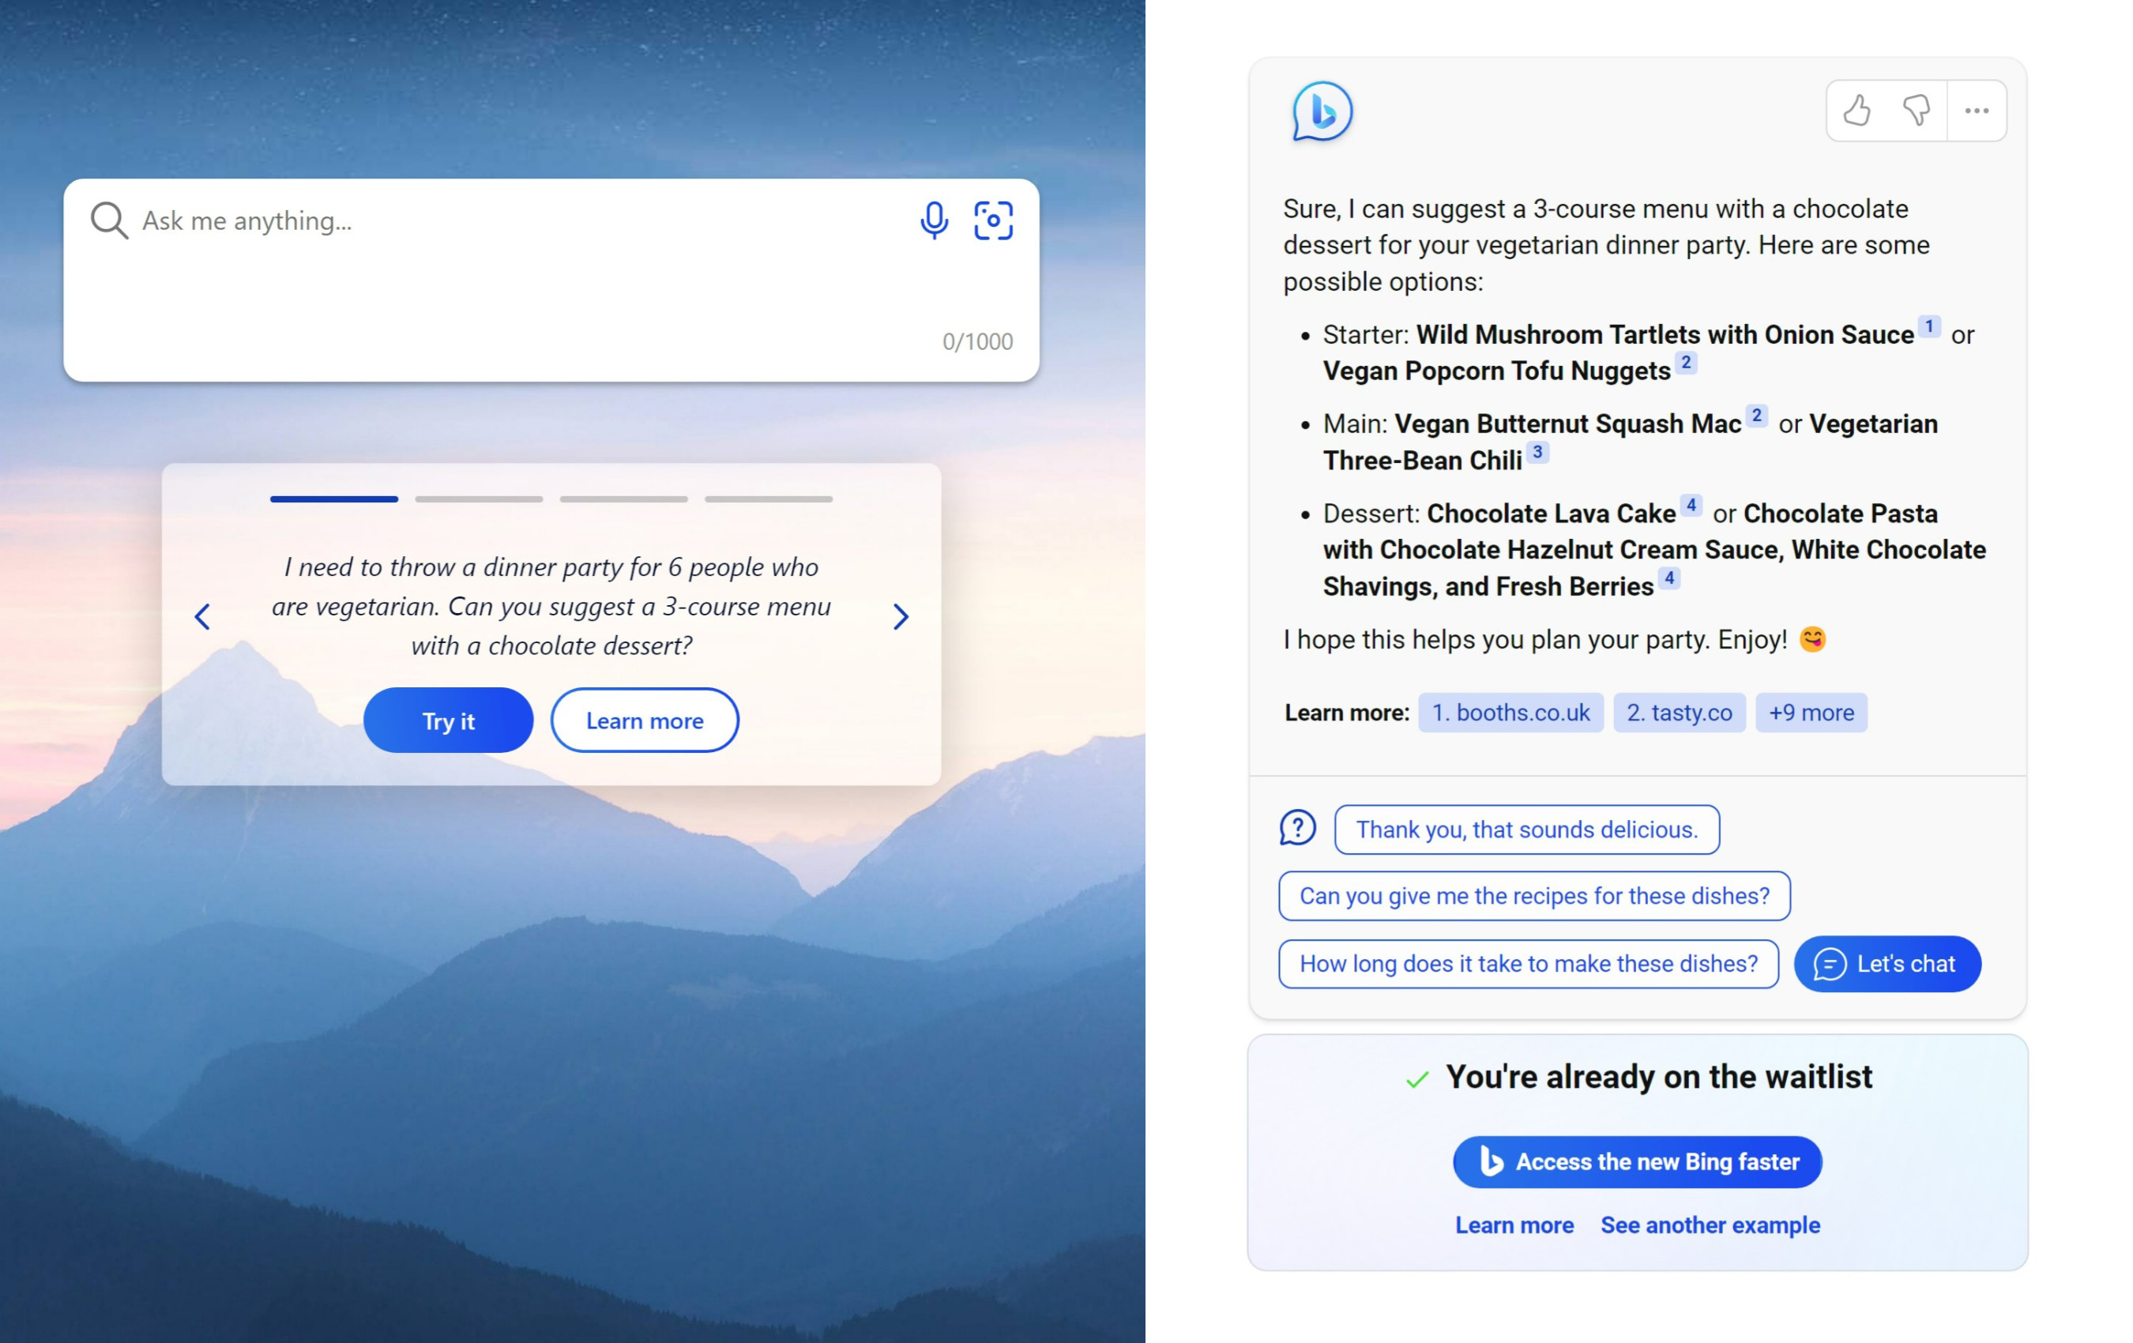This screenshot has width=2133, height=1343.
Task: Click the Try it button
Action: click(449, 718)
